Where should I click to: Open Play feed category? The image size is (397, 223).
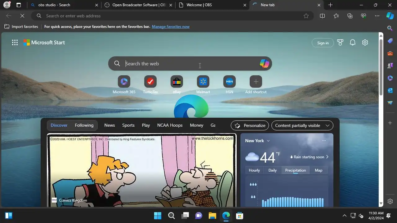[146, 125]
